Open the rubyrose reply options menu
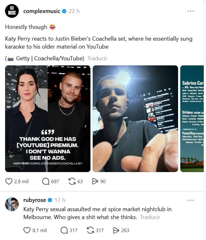 (191, 200)
